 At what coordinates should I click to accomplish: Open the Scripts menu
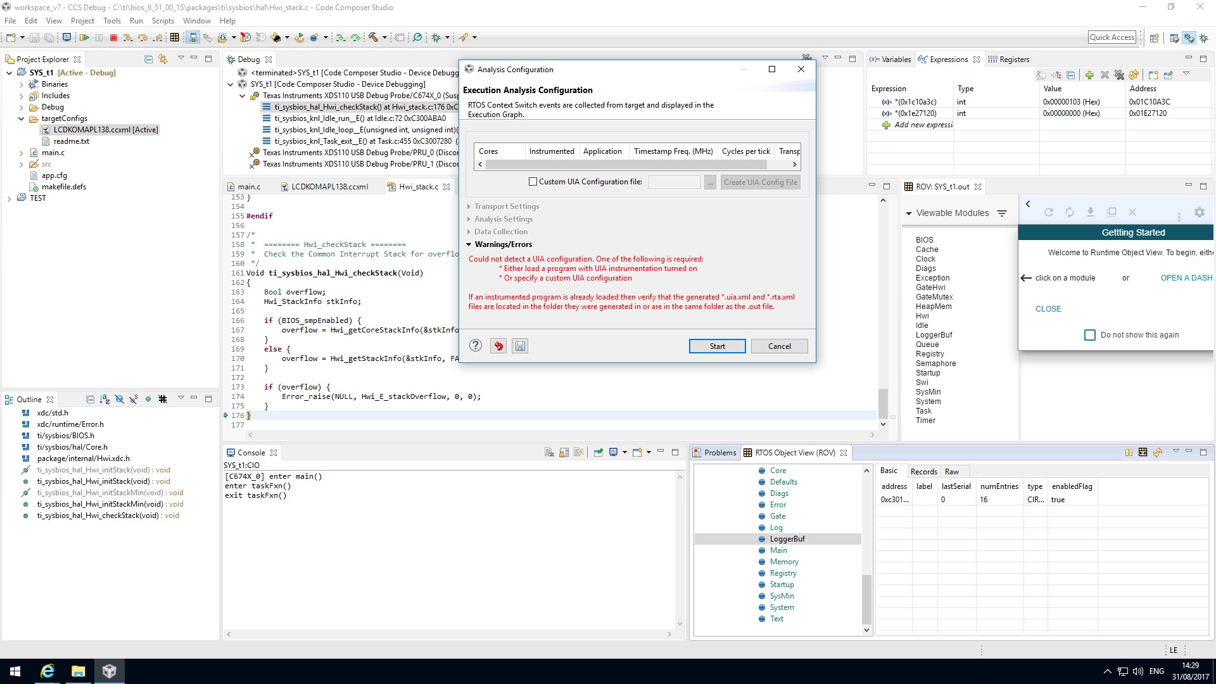[163, 21]
